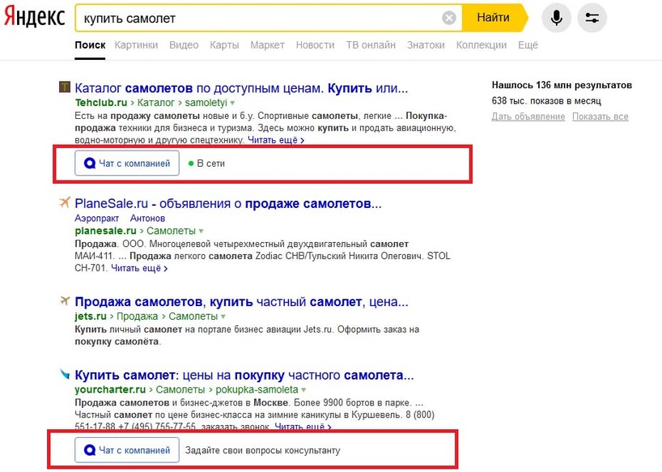This screenshot has width=662, height=472.
Task: Click the jets.ru green domain link
Action: click(91, 317)
